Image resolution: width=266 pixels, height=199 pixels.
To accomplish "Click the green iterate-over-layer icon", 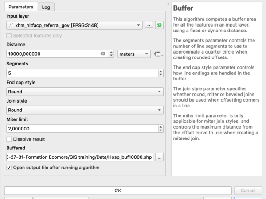I will [159, 25].
